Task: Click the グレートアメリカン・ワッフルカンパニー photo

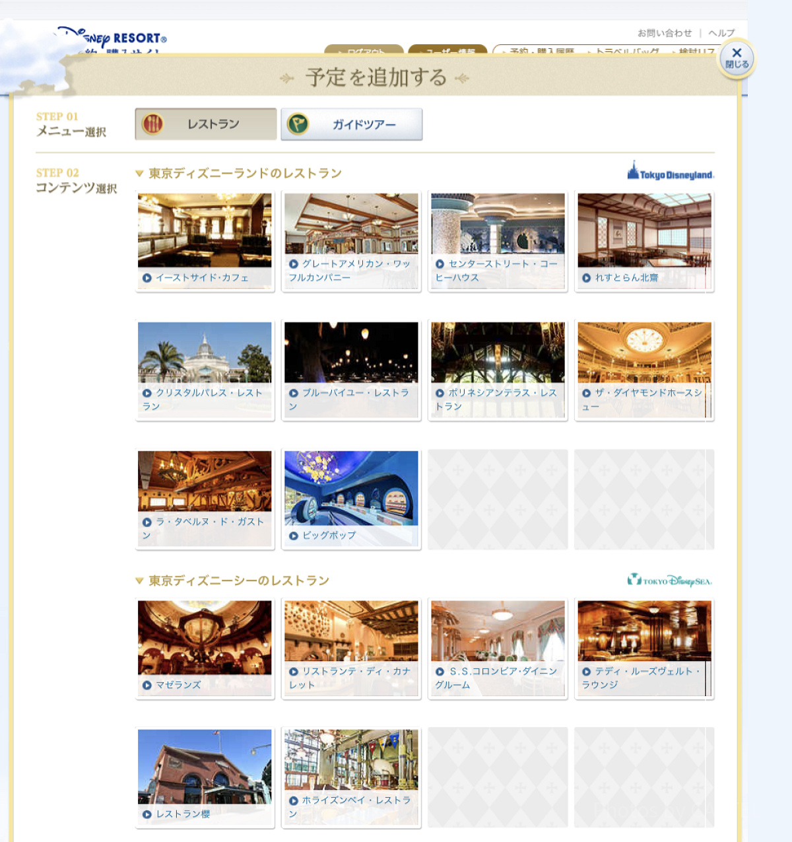Action: [351, 223]
